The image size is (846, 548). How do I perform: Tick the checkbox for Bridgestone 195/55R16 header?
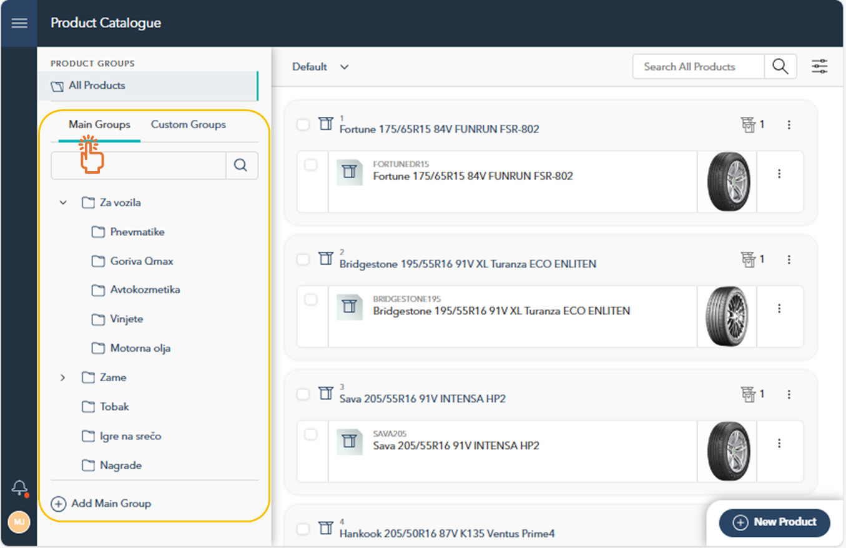[x=303, y=259]
